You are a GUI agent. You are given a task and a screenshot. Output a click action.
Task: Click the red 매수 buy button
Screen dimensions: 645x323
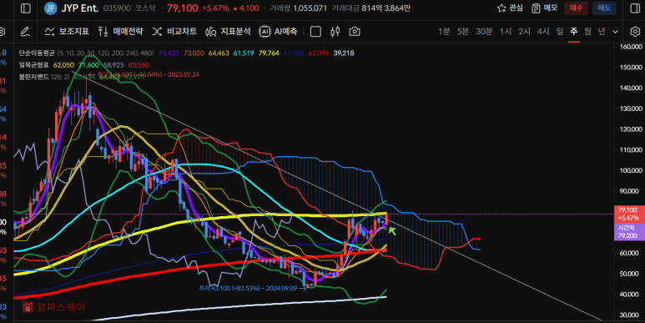coord(576,8)
